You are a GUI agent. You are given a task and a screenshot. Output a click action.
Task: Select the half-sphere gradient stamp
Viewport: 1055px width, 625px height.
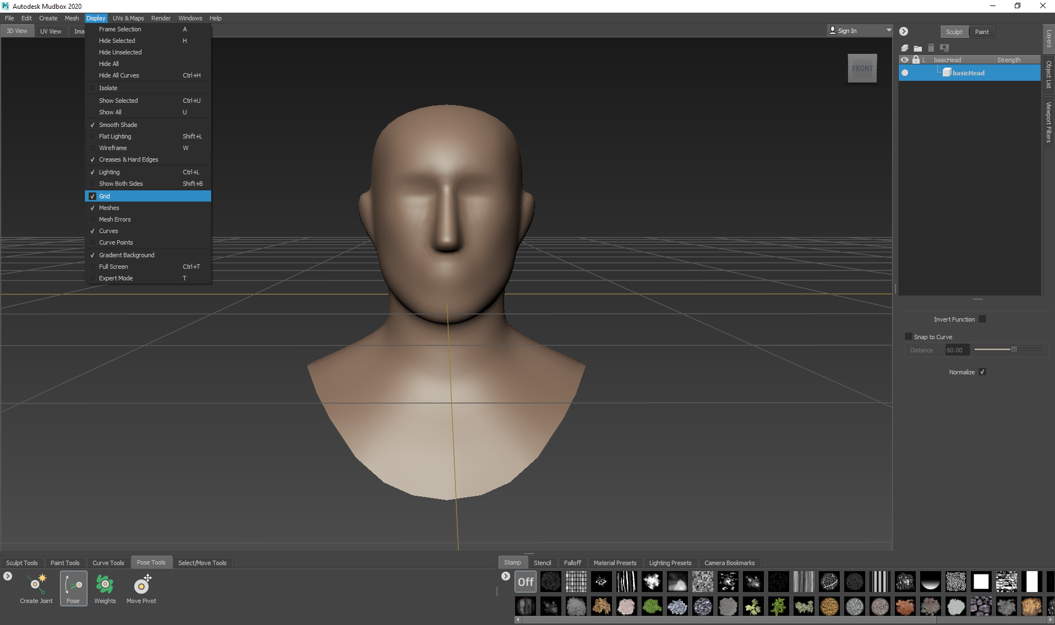pos(931,582)
